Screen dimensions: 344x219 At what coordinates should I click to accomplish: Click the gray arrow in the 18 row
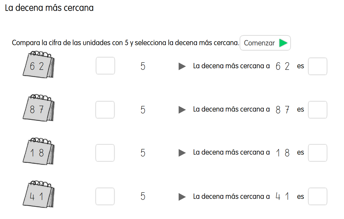tap(182, 153)
